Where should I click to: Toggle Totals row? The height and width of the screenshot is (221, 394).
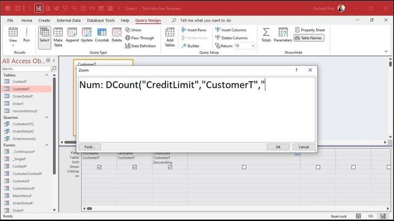(x=266, y=35)
